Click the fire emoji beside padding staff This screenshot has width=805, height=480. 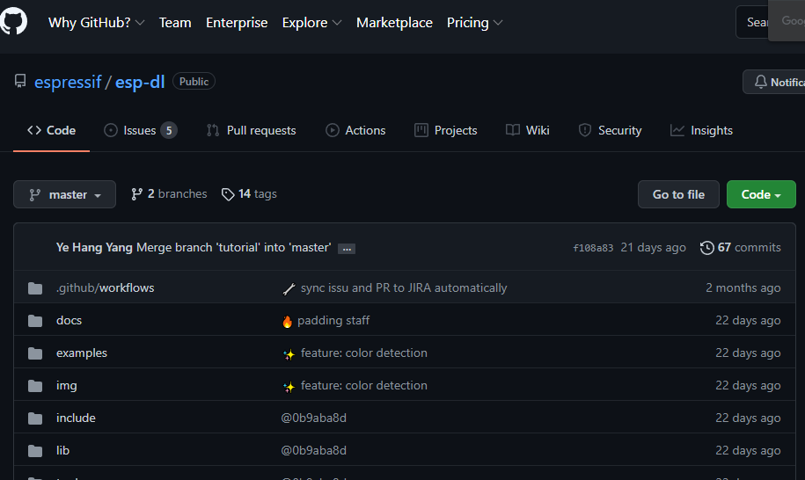click(x=287, y=321)
